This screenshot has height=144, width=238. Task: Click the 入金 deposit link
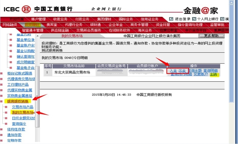pos(173,71)
